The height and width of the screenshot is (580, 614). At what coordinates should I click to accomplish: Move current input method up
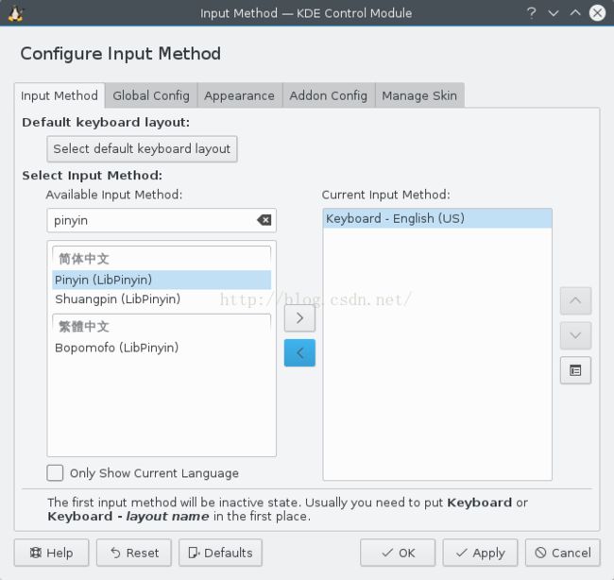tap(575, 300)
